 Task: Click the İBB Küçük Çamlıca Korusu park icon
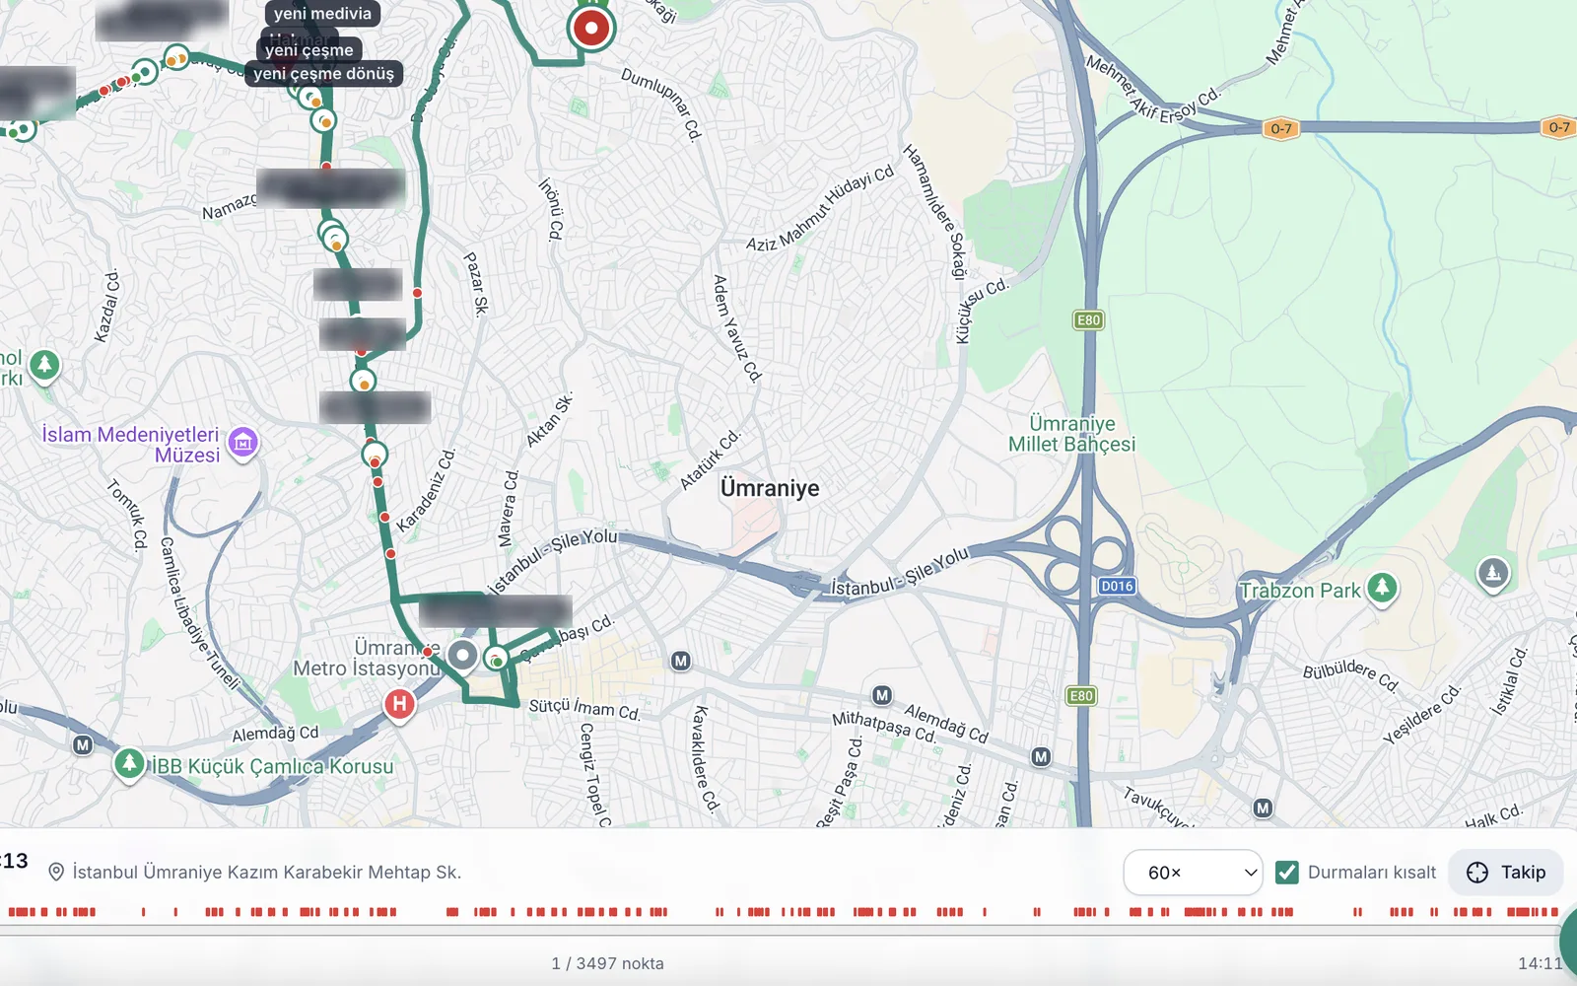tap(129, 763)
